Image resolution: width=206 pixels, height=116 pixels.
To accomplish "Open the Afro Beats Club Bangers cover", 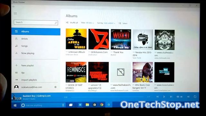I will (x=143, y=72).
